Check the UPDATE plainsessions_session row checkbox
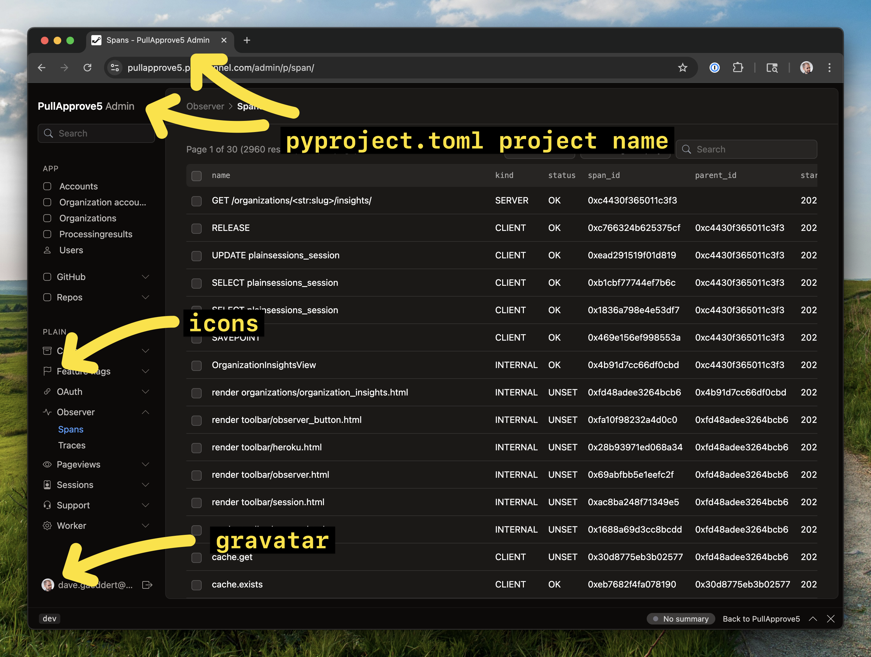871x657 pixels. tap(197, 256)
